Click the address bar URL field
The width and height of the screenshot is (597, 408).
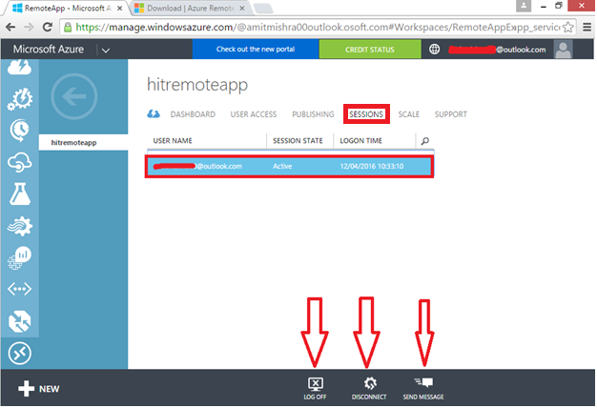(318, 27)
